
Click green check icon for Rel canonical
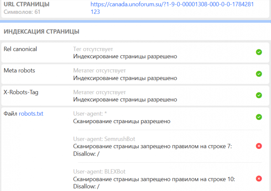coord(259,52)
